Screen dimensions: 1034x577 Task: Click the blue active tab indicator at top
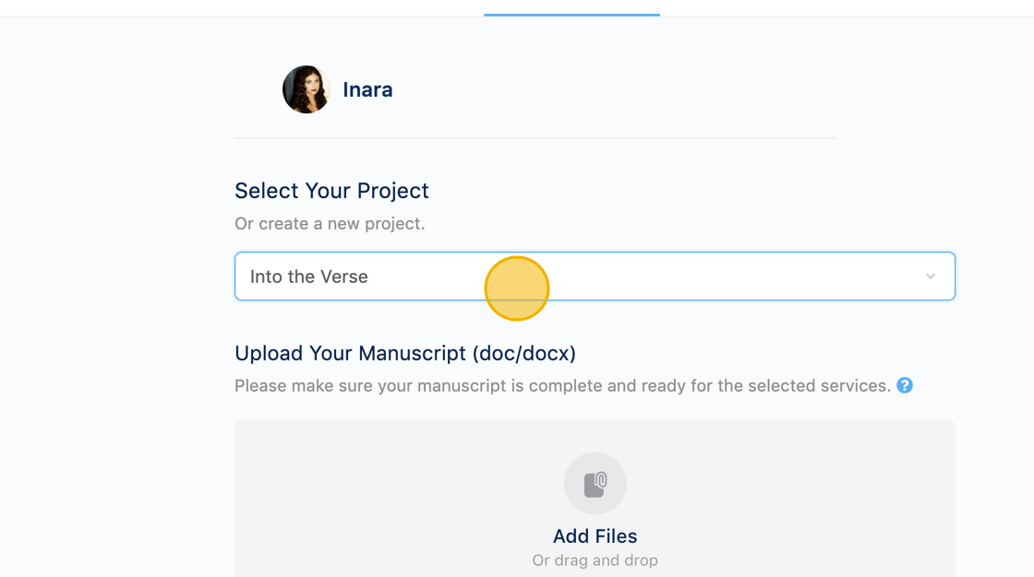(571, 15)
